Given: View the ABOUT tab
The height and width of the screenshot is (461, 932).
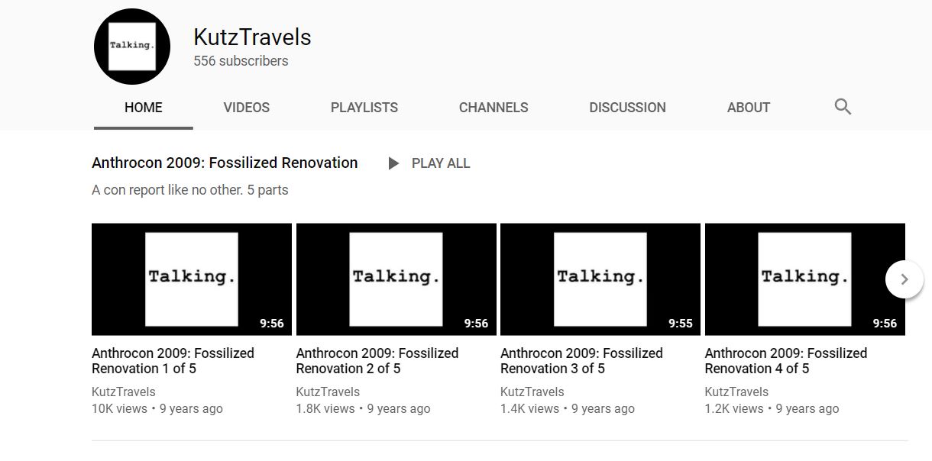Looking at the screenshot, I should 749,108.
